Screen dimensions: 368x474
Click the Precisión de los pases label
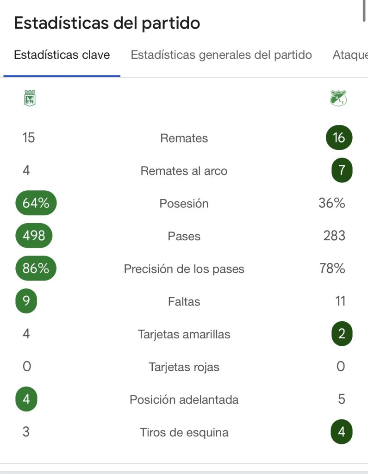tap(184, 269)
